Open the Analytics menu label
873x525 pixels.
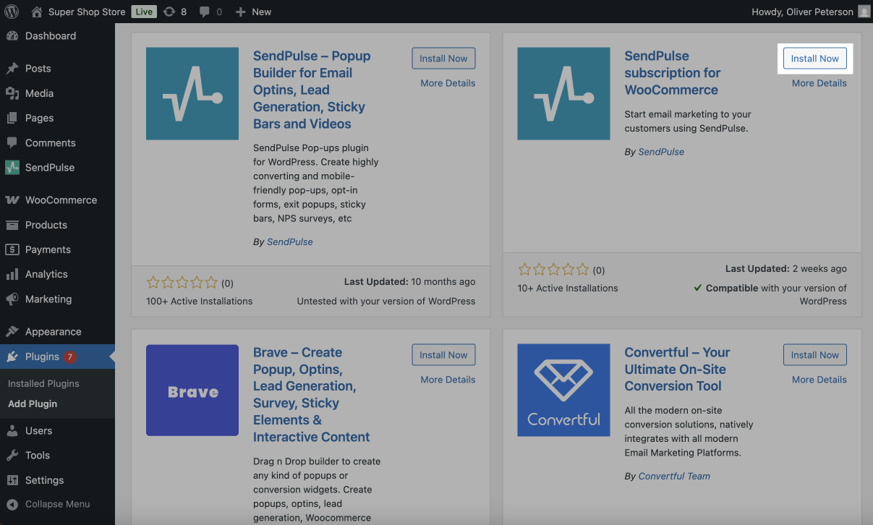(46, 274)
